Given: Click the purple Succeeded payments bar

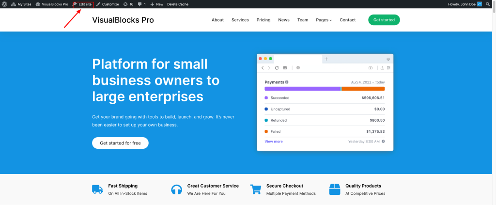Looking at the screenshot, I should coord(302,89).
